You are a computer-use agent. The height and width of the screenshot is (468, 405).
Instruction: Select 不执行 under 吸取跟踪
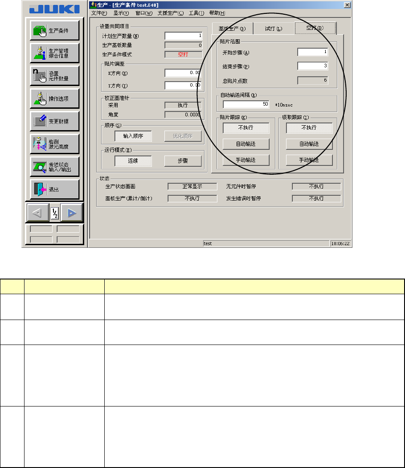(x=309, y=128)
